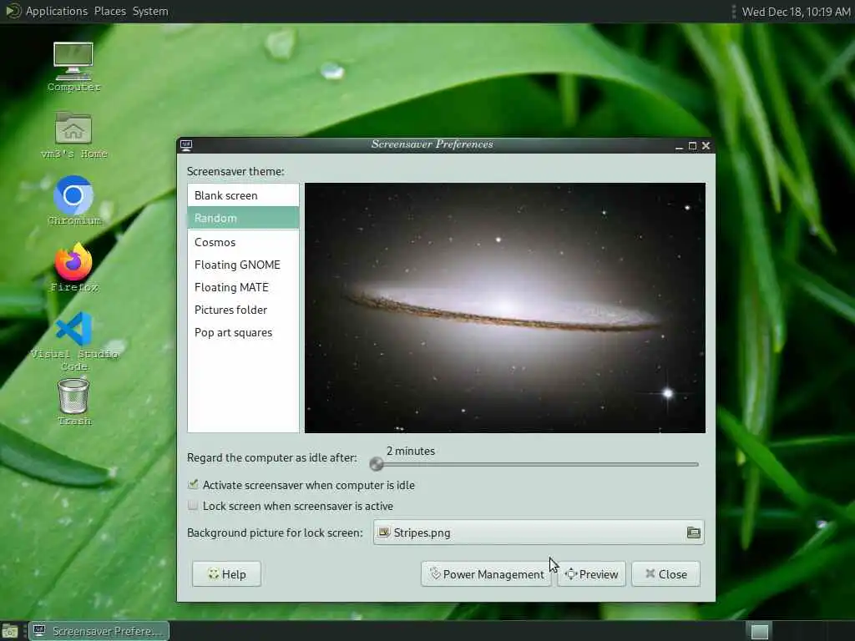Viewport: 855px width, 641px height.
Task: Click the MATE logo in top panel
Action: point(12,11)
